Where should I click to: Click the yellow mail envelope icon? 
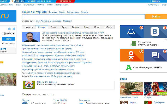[2, 62]
